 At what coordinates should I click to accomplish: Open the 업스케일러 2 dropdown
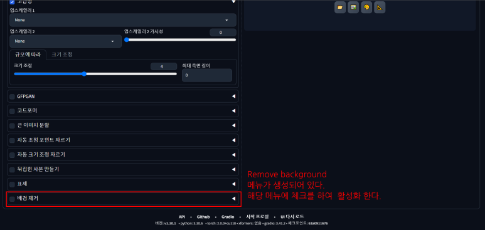(66, 41)
